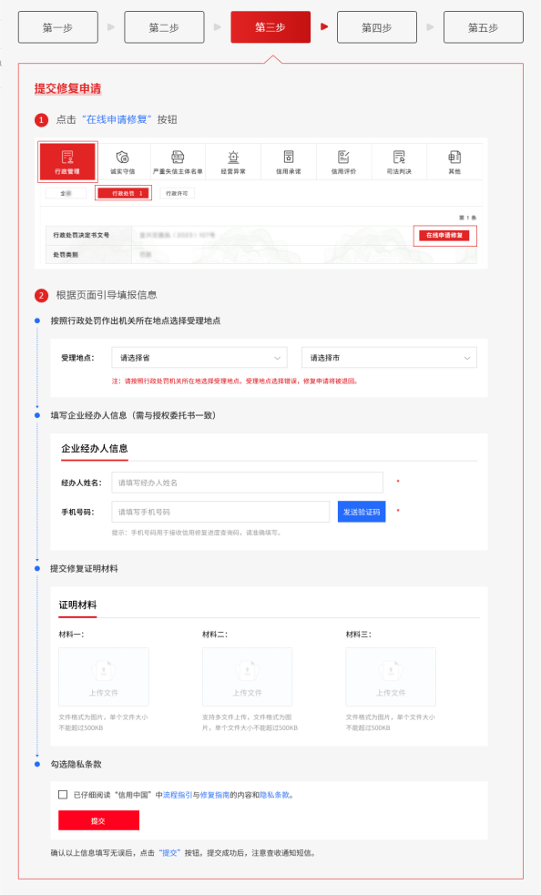Viewport: 541px width, 895px height.
Task: Open the 诚实守信 shield icon
Action: [122, 162]
